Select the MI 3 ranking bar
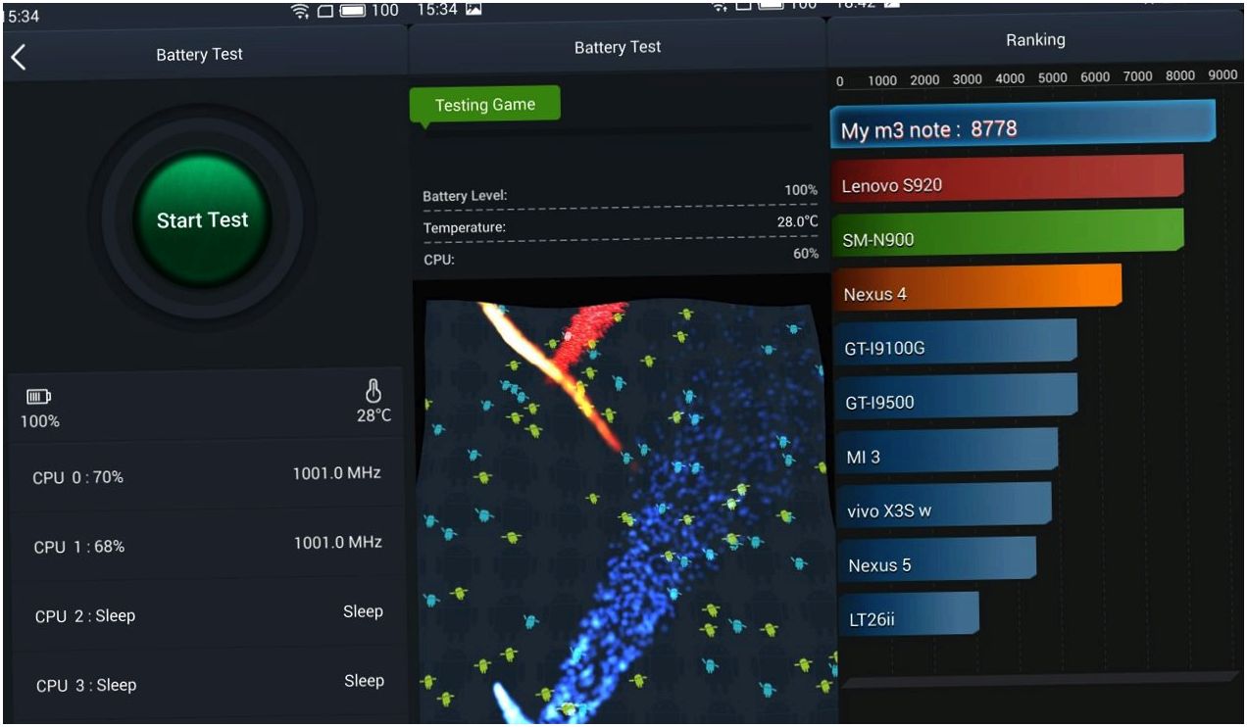Screen dimensions: 1247x727 coord(947,454)
